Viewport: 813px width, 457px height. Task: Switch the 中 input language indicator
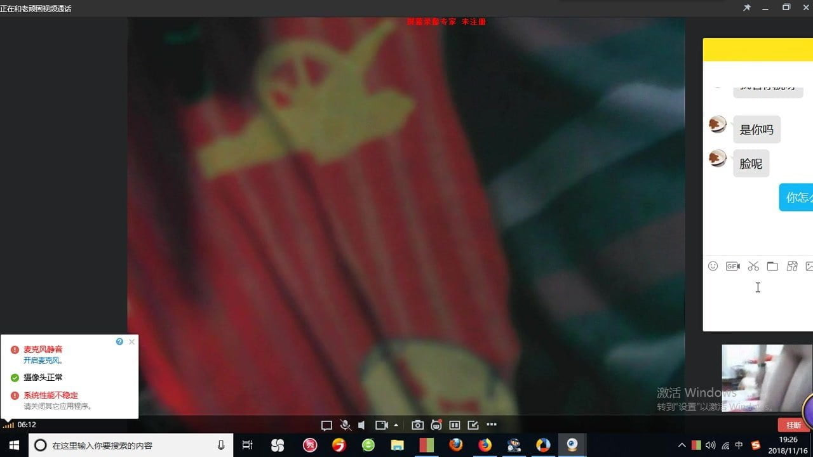(739, 445)
